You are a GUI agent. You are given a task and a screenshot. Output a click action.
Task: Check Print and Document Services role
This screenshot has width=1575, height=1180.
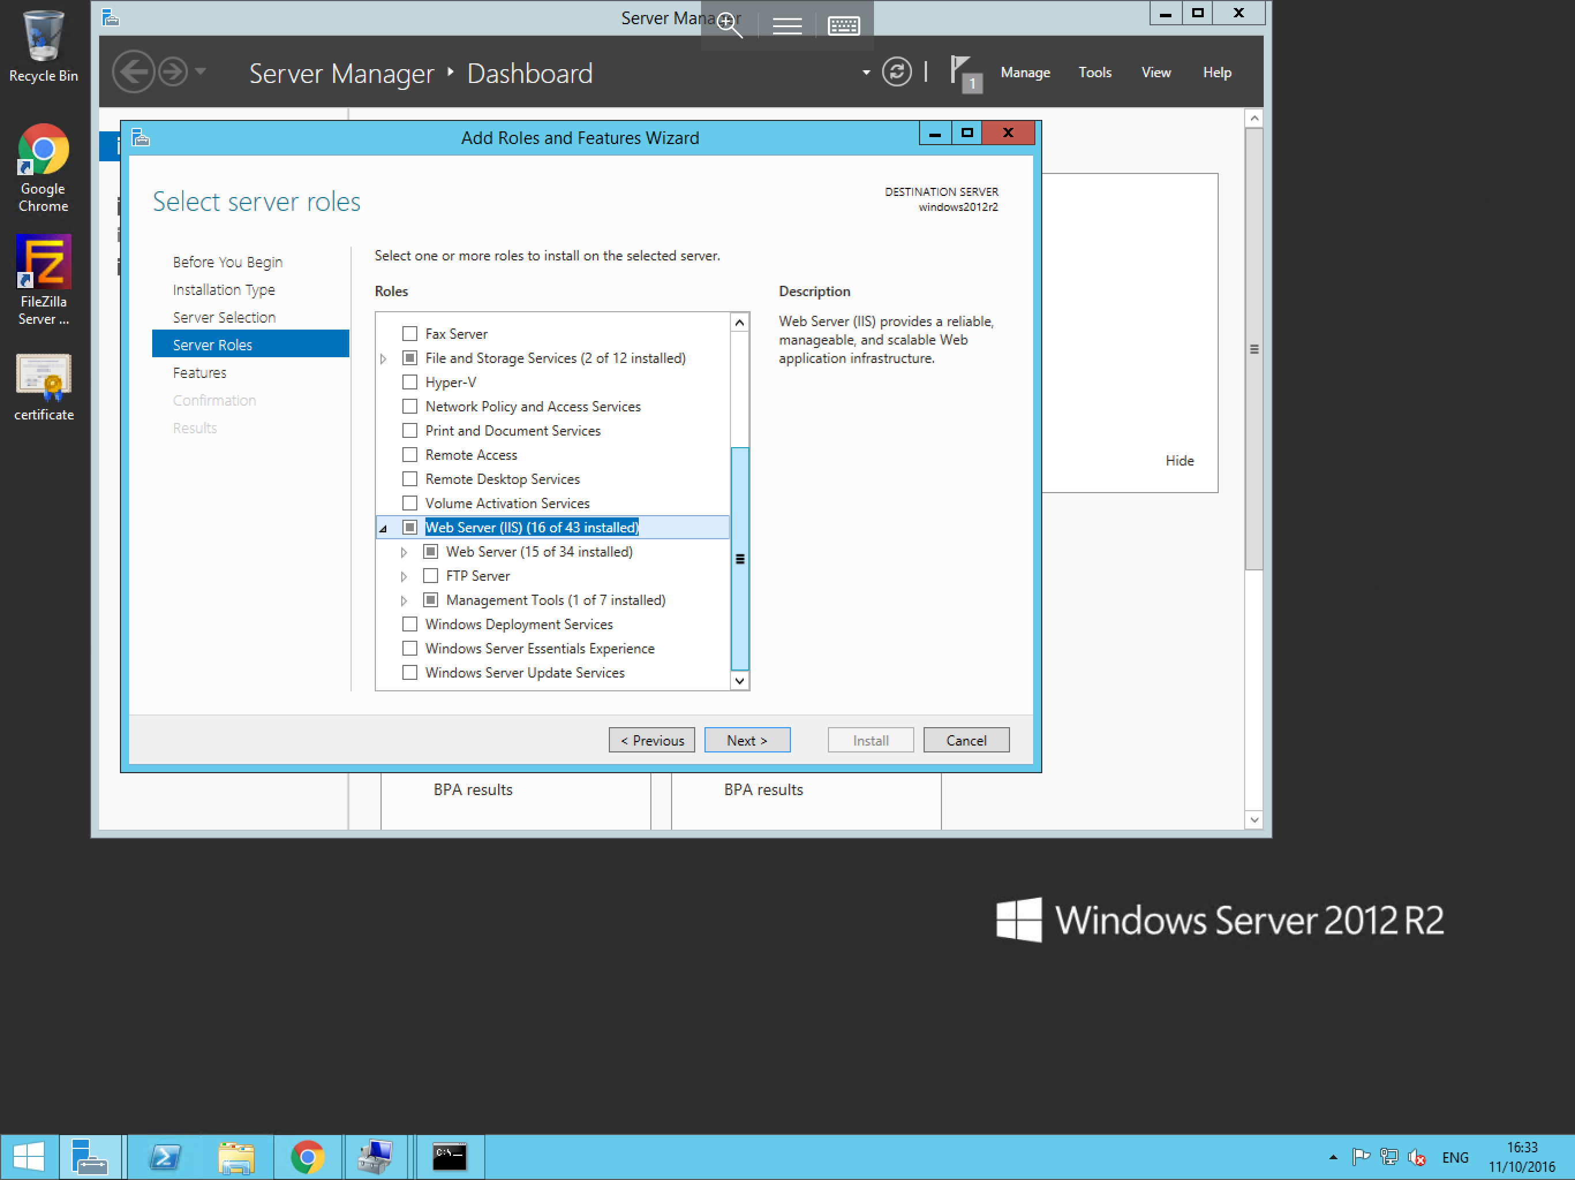click(409, 430)
